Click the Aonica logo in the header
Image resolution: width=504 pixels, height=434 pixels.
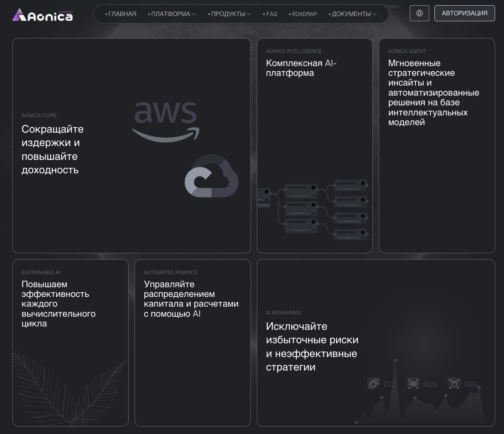(x=43, y=15)
